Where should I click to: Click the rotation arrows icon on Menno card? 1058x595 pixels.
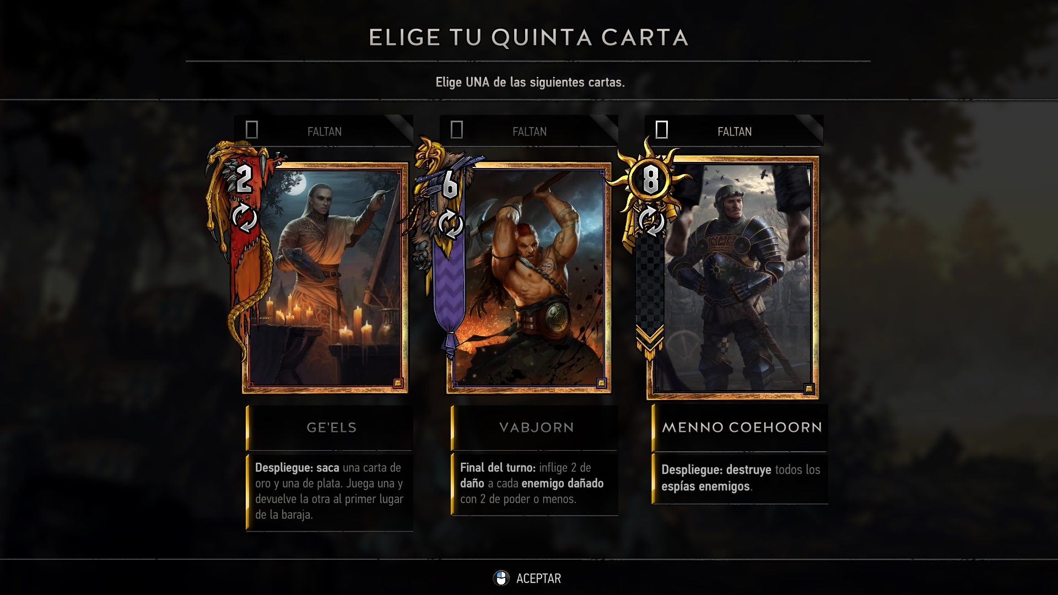click(651, 221)
